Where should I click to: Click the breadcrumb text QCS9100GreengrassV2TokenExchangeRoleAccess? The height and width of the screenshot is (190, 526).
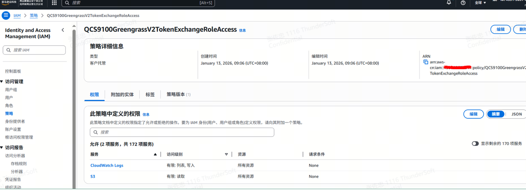(x=93, y=16)
